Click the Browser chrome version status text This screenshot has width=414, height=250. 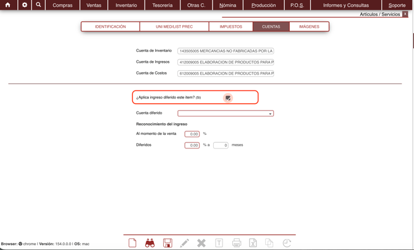[x=45, y=244]
